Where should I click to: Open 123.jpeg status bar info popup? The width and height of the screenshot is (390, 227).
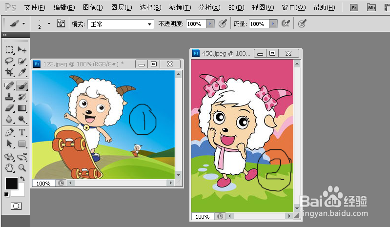[61, 183]
